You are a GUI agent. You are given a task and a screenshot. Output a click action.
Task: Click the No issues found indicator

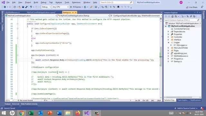pyautogui.click(x=25, y=100)
